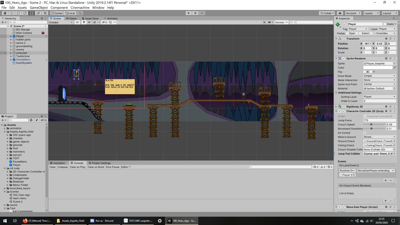Switch to the Project Settings tab
Screen dimensions: 400x225
pyautogui.click(x=100, y=163)
